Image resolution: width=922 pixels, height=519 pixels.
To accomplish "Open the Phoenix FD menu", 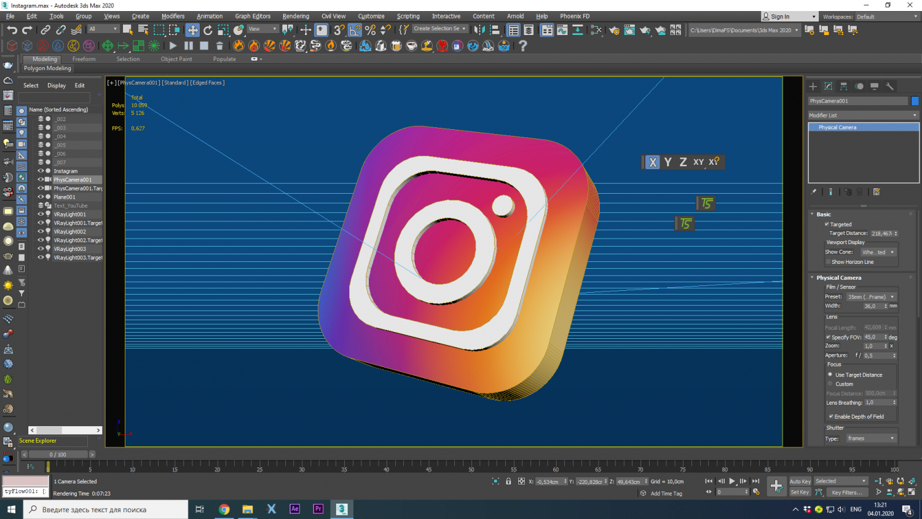I will pos(575,17).
